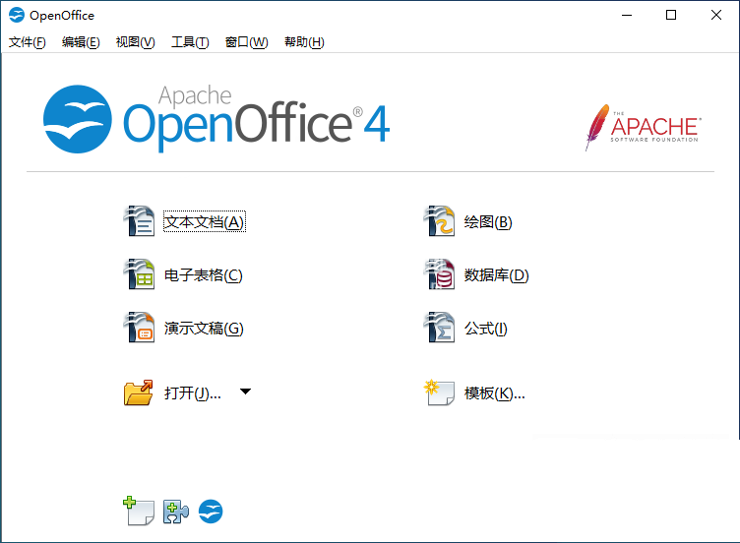Create new 电子表格(C) spreadsheet
The height and width of the screenshot is (543, 740).
tap(204, 275)
